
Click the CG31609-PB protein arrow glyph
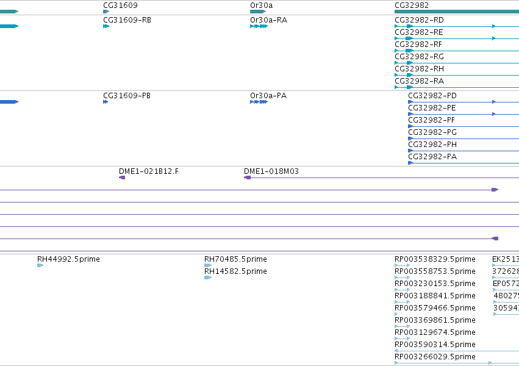[x=106, y=102]
